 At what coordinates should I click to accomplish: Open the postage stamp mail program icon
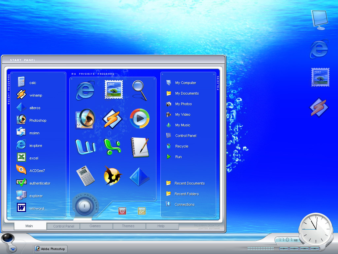pyautogui.click(x=114, y=90)
